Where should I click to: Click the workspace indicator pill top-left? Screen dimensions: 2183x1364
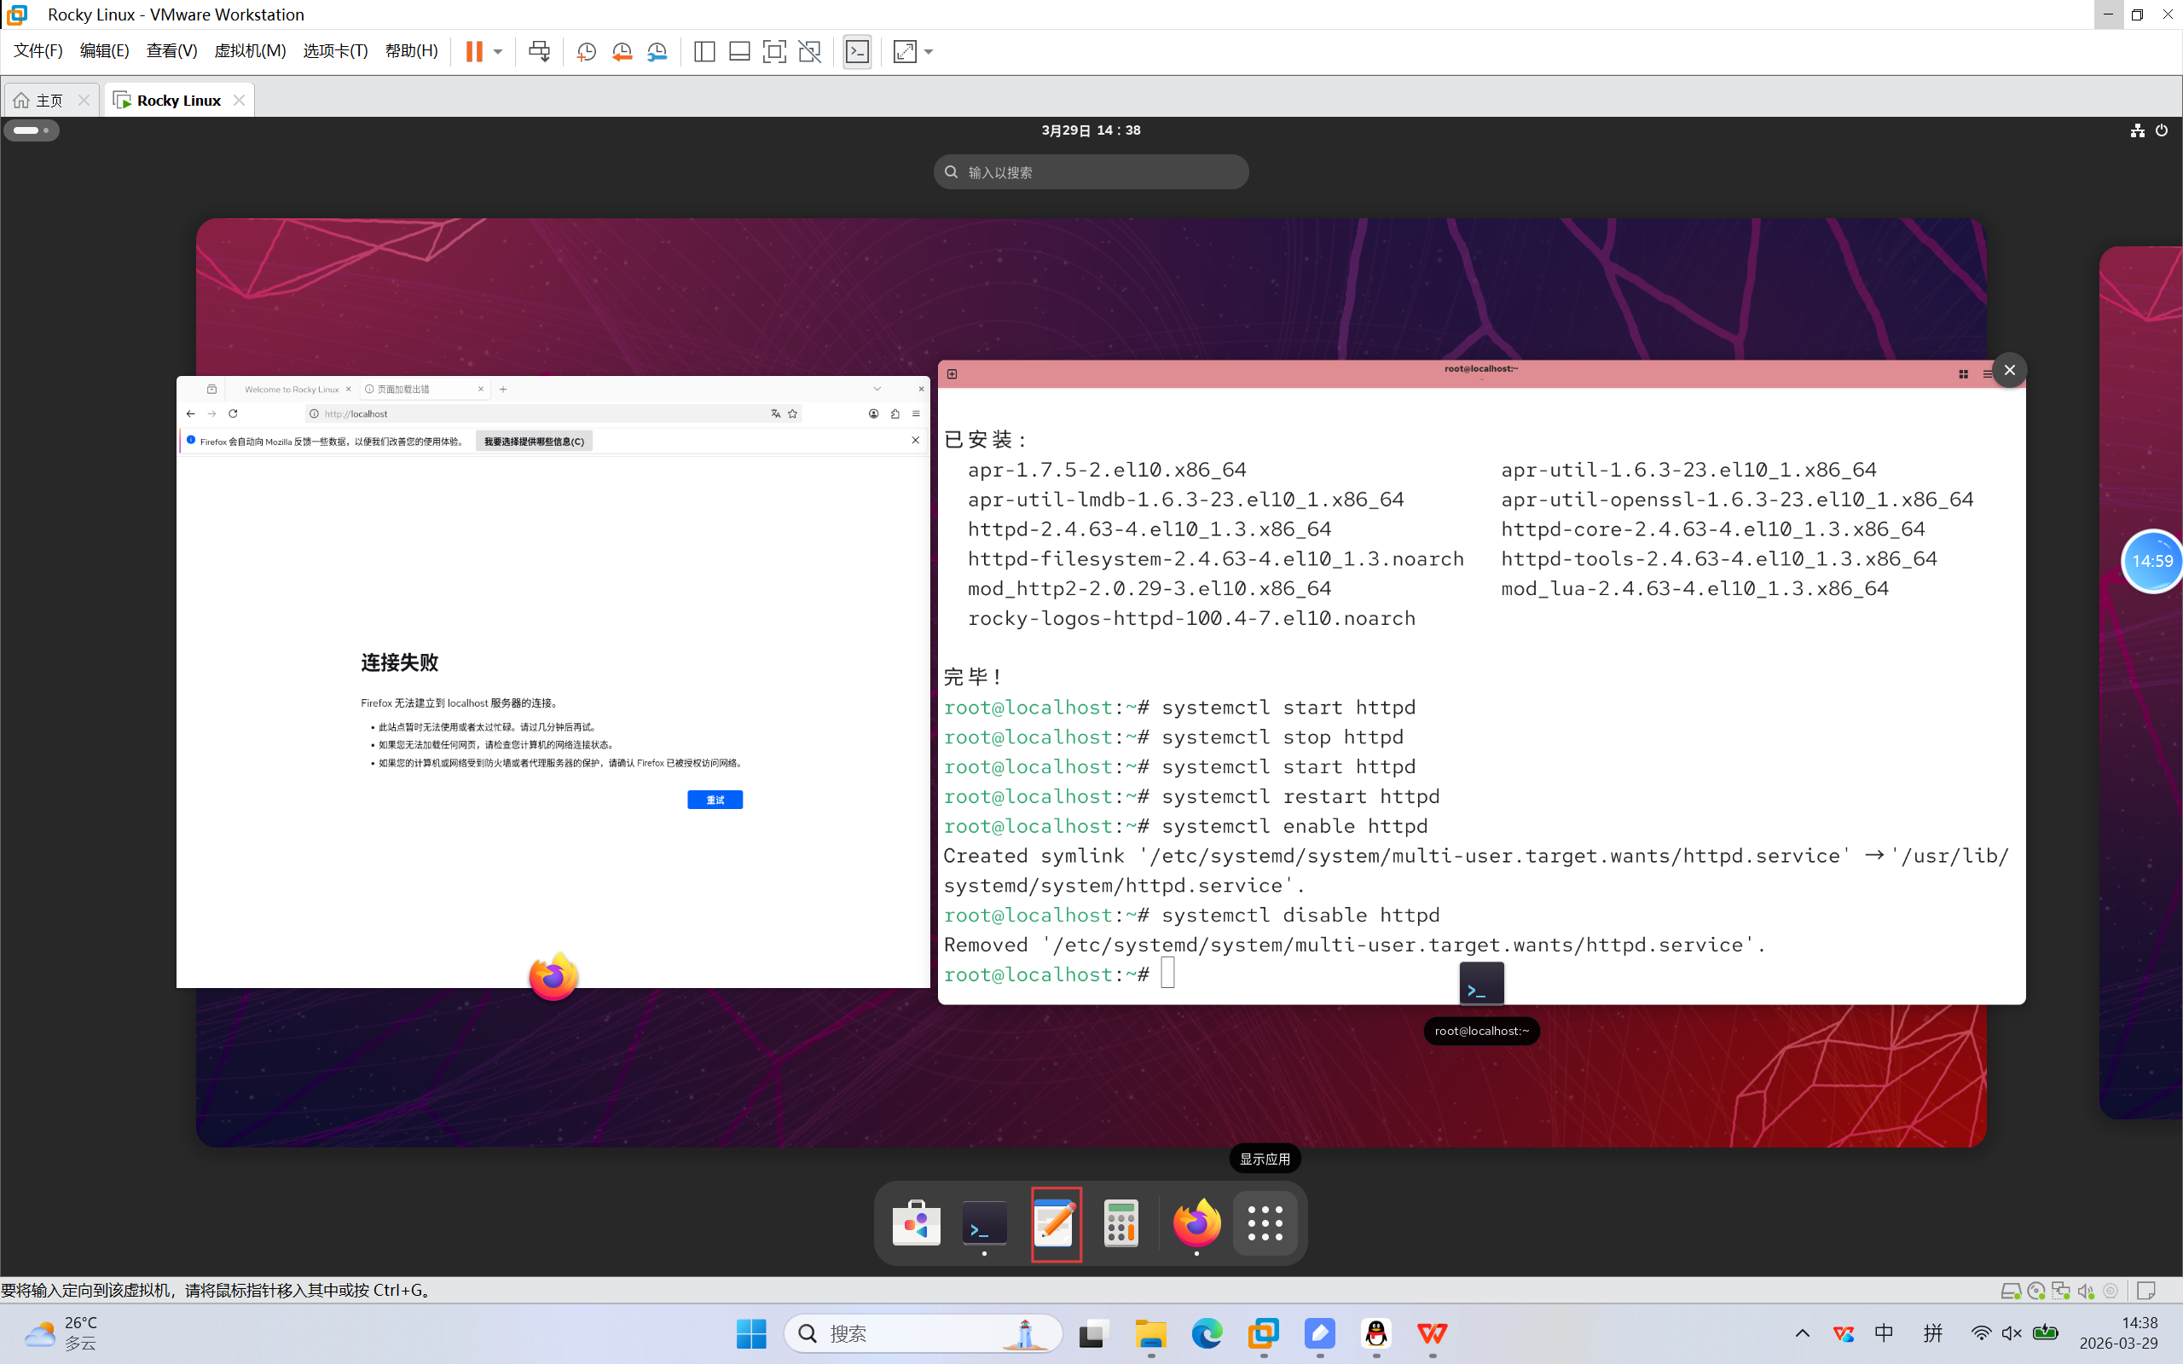click(32, 130)
